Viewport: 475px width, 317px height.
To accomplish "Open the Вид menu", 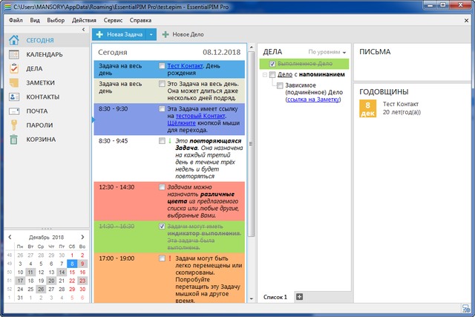I will [35, 20].
